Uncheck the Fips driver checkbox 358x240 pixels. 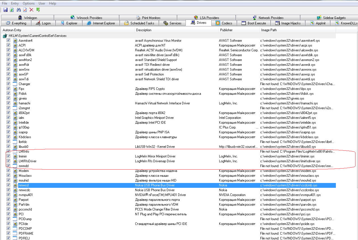pos(9,89)
